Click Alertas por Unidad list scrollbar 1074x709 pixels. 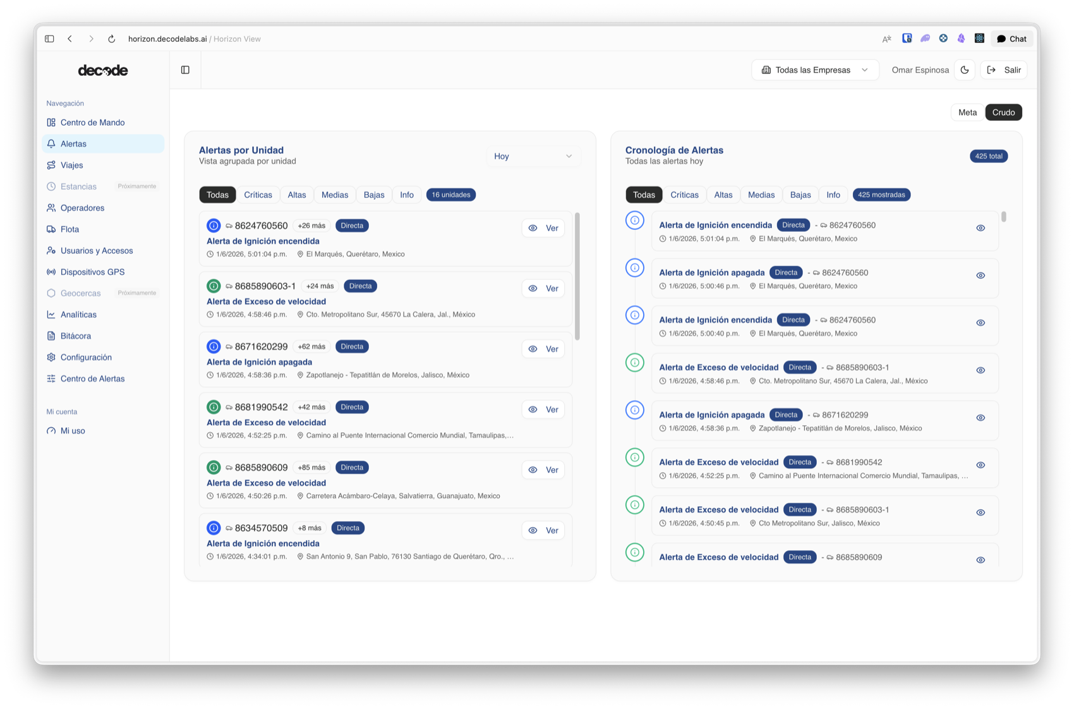click(577, 276)
